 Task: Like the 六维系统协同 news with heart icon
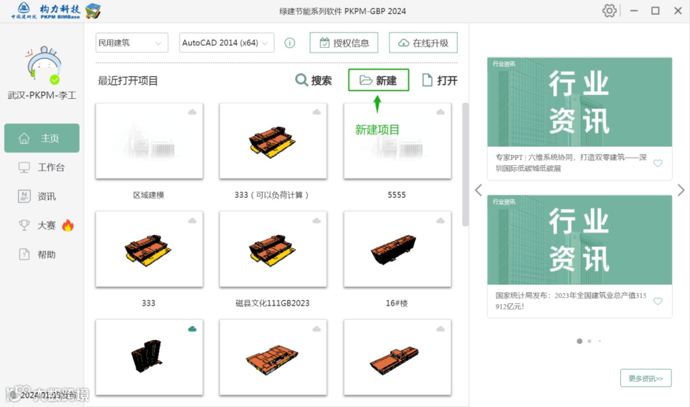(658, 163)
